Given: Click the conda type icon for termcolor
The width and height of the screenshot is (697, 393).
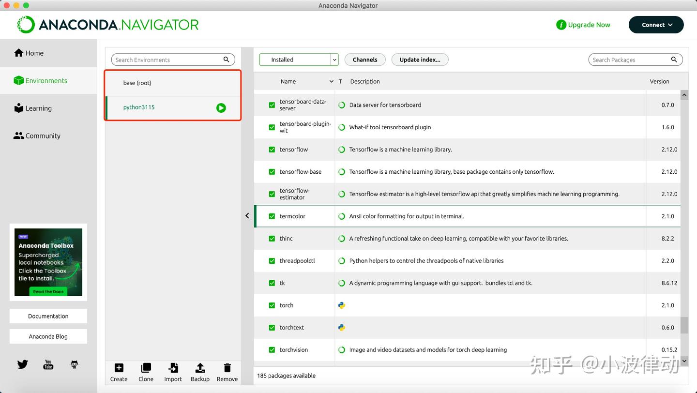Looking at the screenshot, I should (x=342, y=216).
